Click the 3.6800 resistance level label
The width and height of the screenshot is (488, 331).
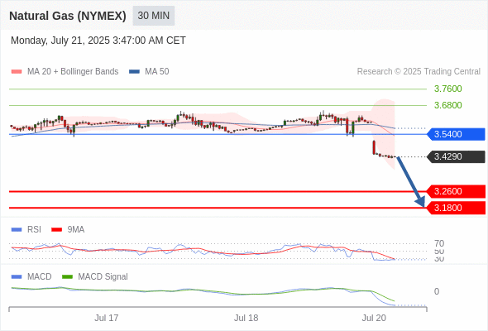point(447,105)
